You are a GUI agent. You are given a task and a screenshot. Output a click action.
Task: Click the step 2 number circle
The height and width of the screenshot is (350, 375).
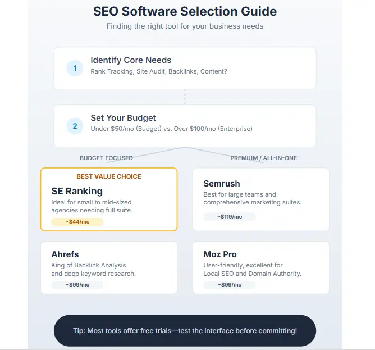75,126
